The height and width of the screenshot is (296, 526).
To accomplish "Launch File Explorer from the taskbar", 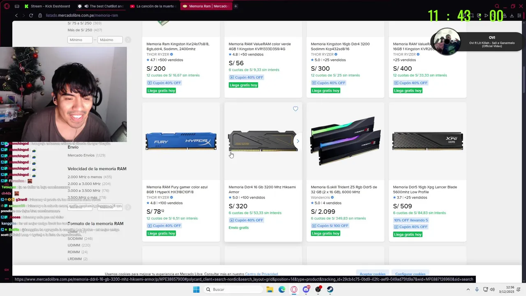I will [x=270, y=289].
